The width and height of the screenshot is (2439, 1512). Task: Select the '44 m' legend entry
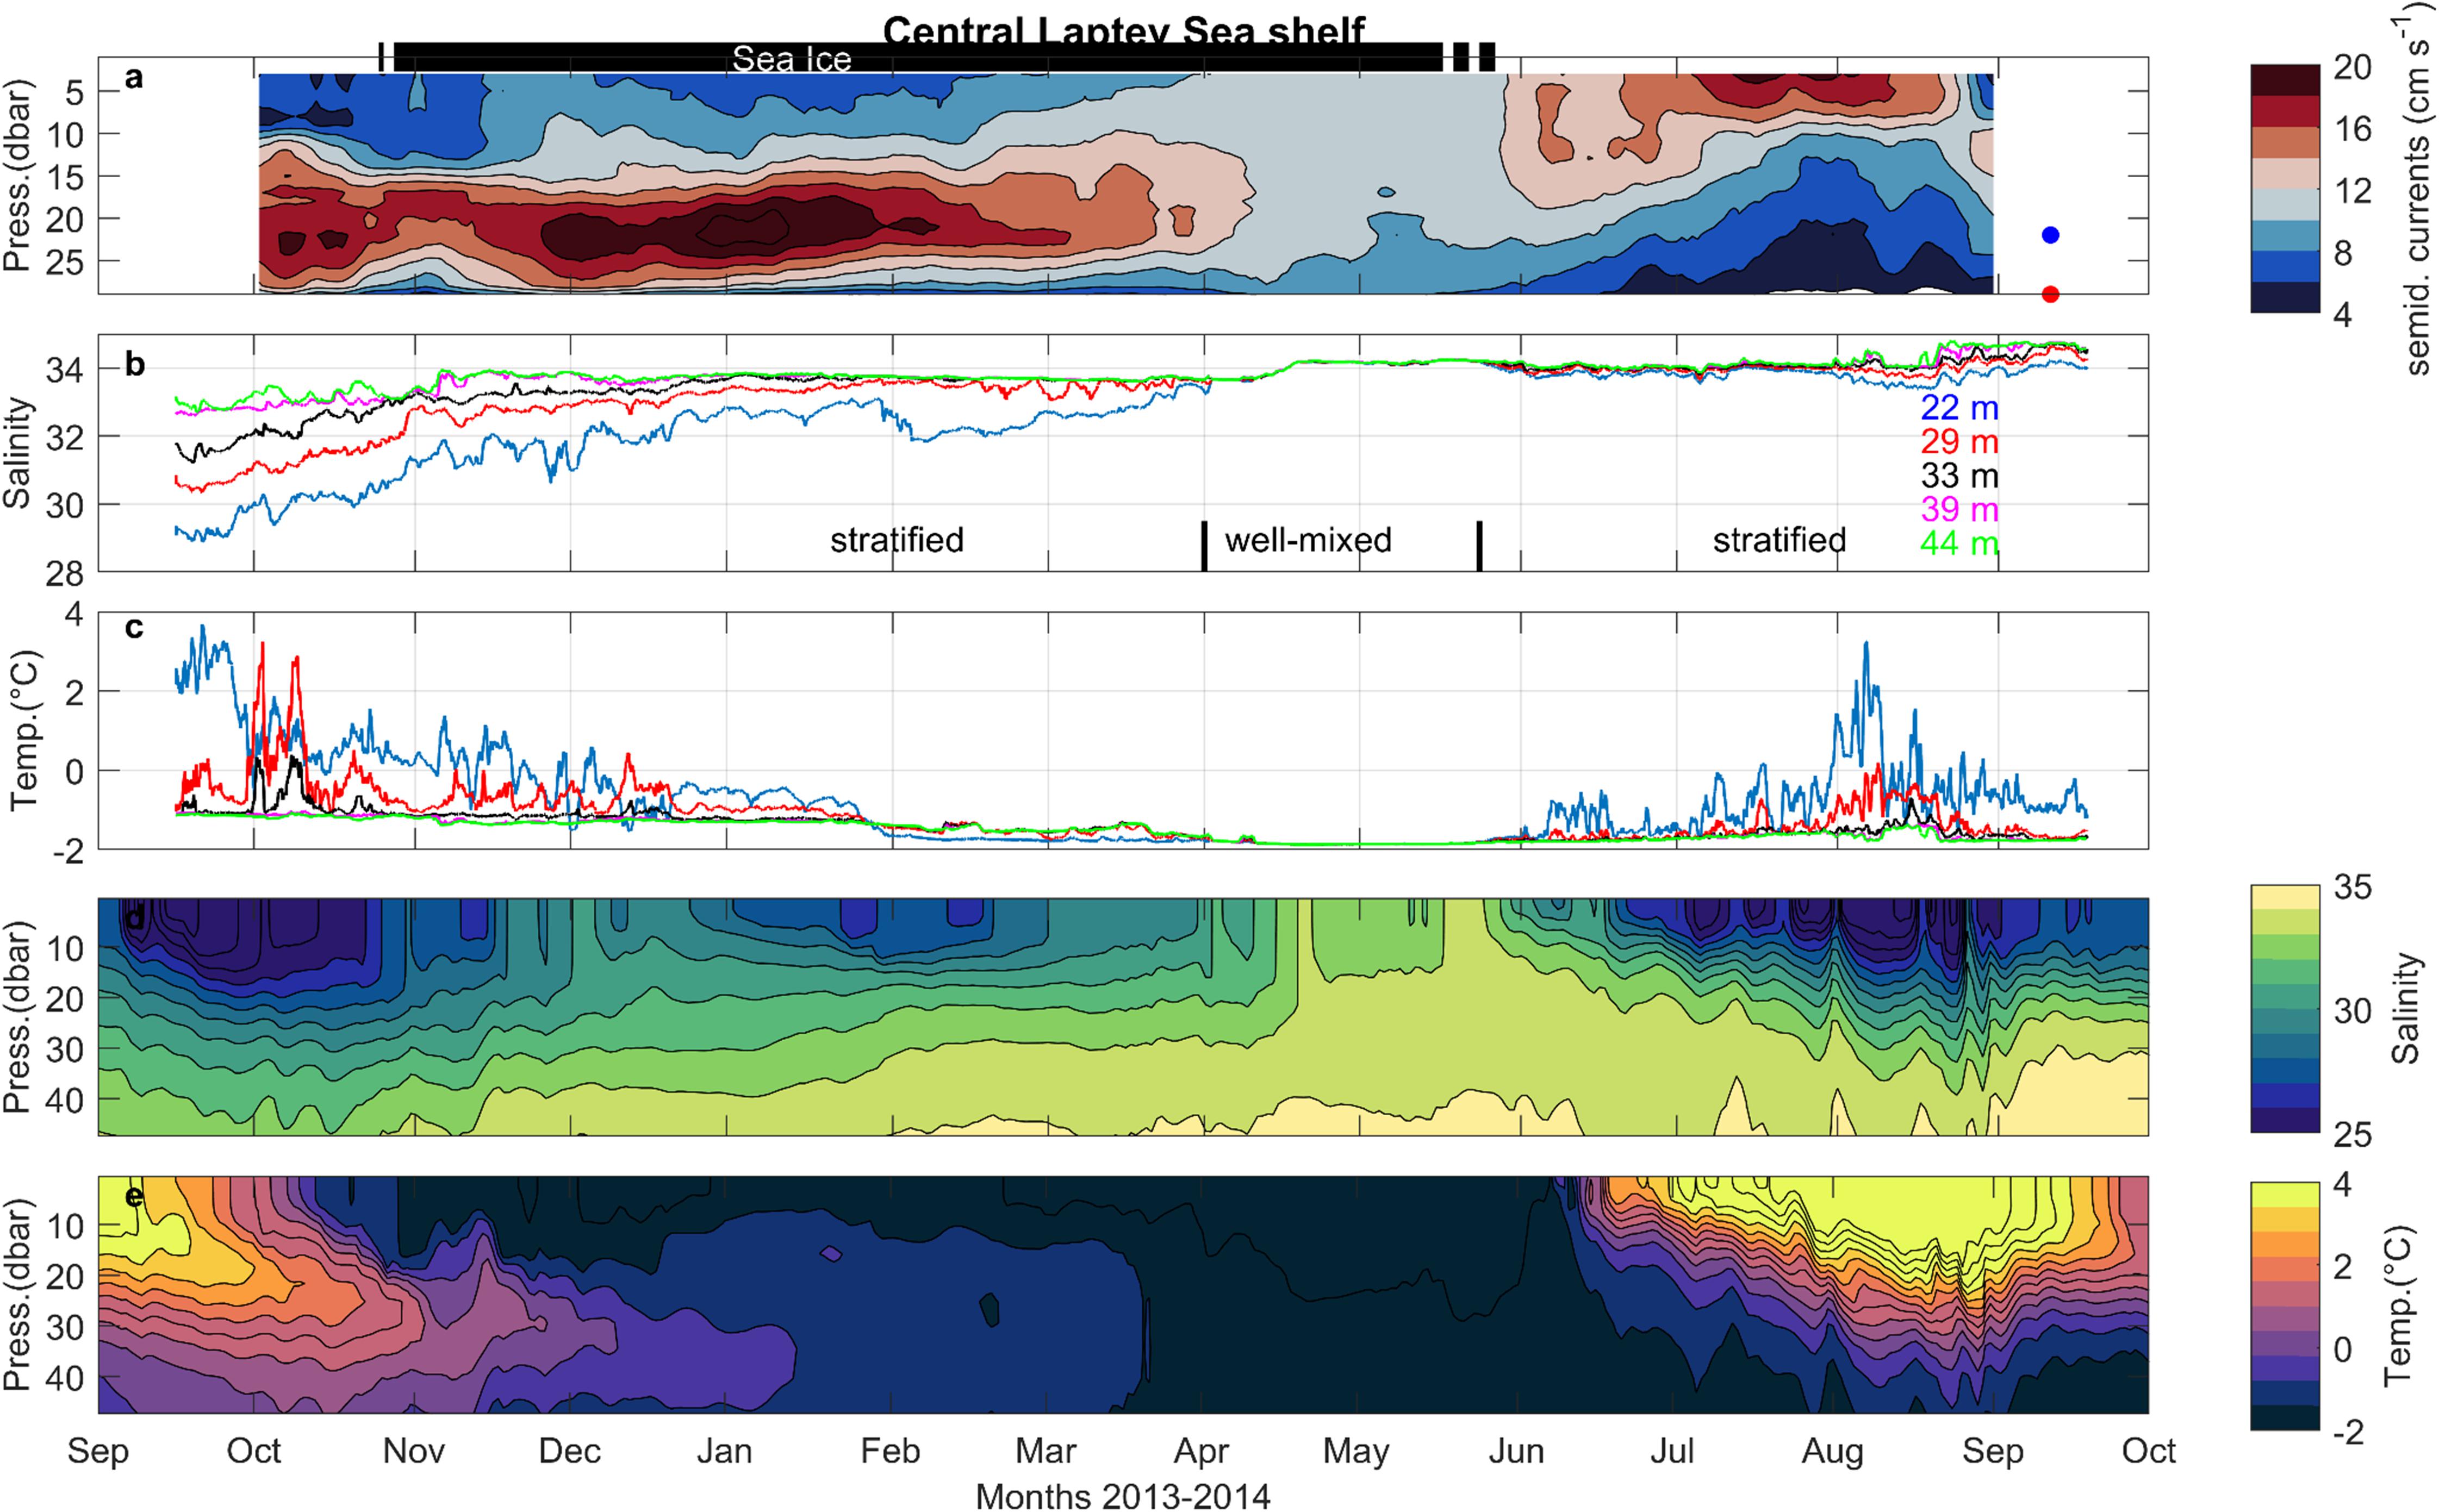(x=1959, y=544)
